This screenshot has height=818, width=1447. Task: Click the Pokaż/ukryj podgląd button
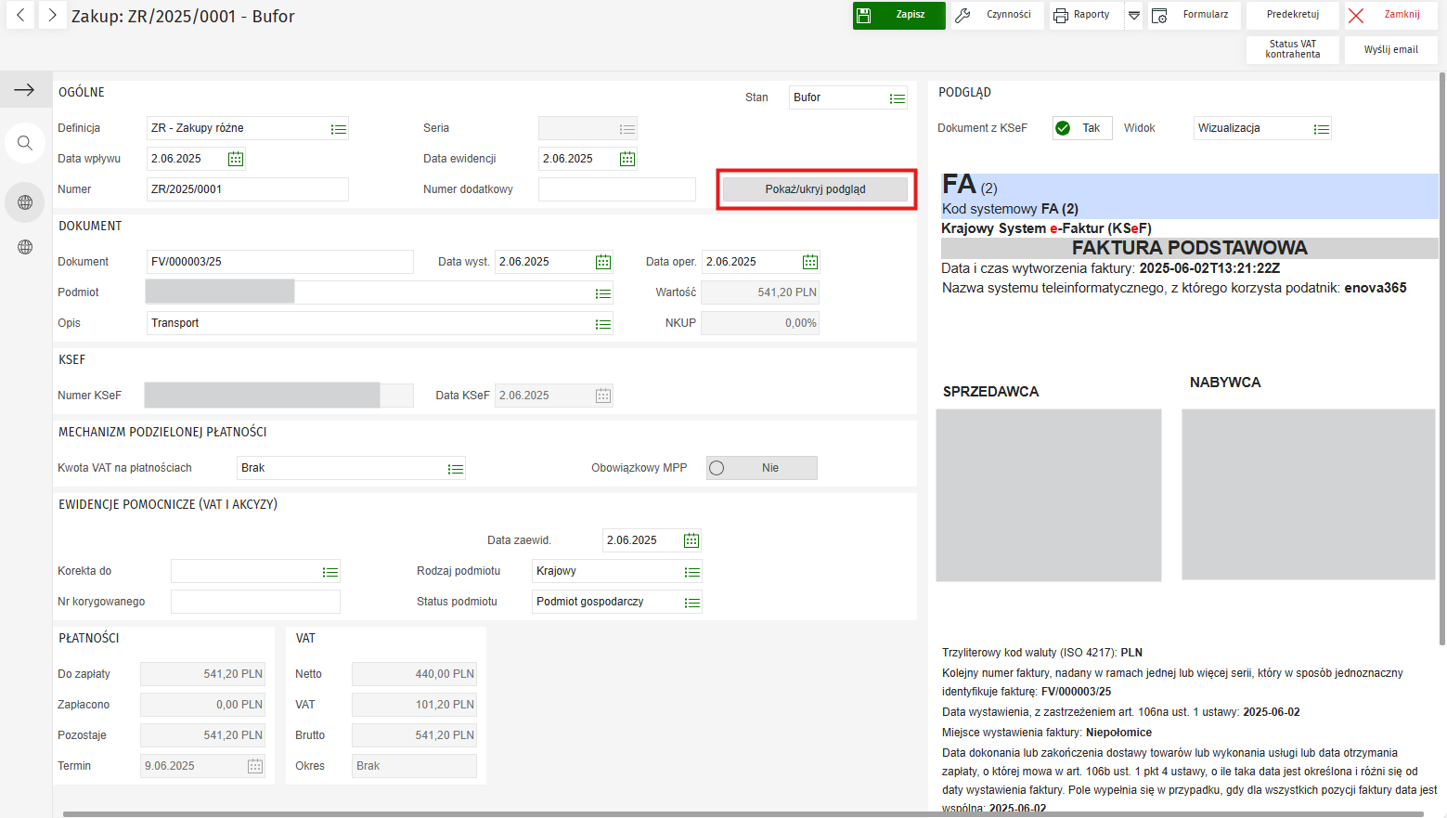(x=815, y=189)
